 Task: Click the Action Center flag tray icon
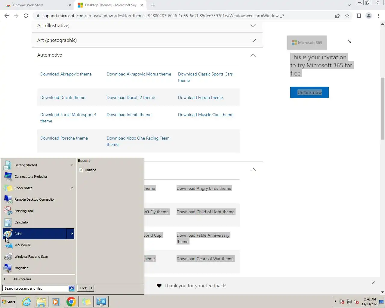tap(342, 302)
